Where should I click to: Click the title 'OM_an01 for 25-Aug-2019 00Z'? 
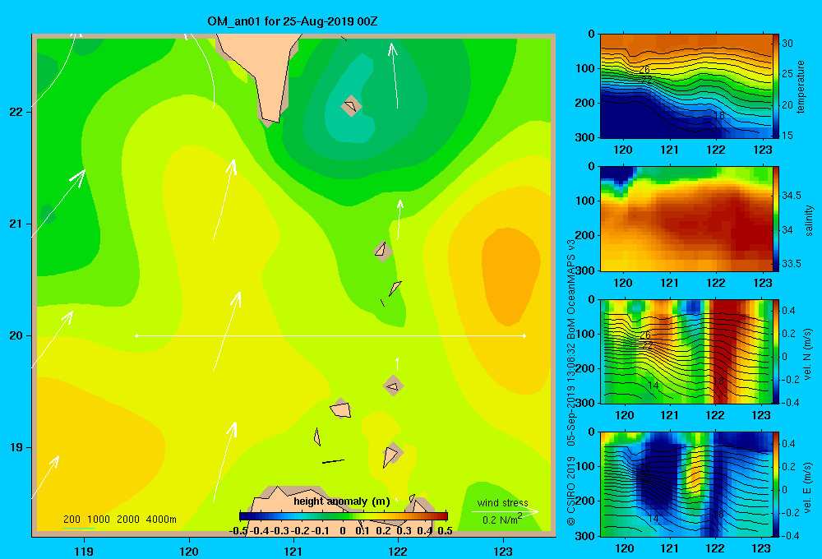click(293, 21)
